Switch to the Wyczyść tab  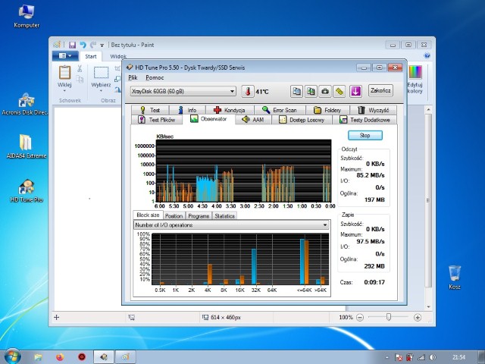(373, 110)
